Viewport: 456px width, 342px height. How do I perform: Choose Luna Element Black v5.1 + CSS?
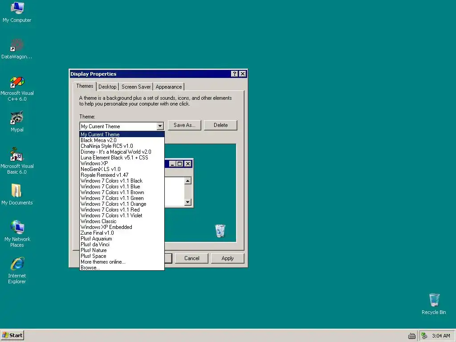[x=122, y=158]
